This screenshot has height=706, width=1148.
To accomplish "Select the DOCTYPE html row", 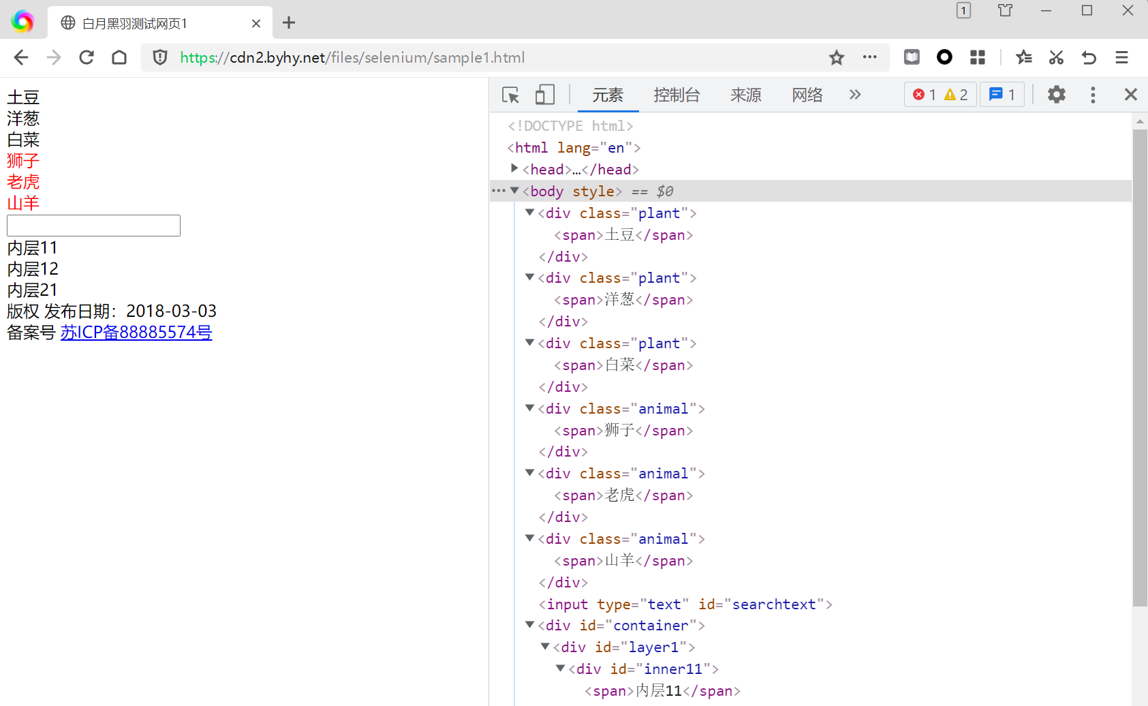I will click(570, 126).
